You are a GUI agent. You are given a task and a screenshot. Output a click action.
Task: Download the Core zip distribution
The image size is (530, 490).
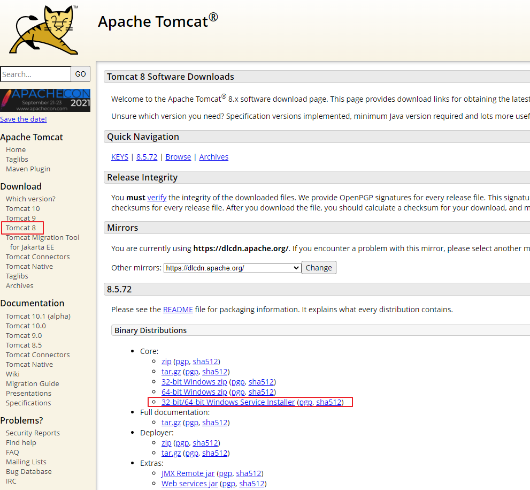pyautogui.click(x=166, y=361)
